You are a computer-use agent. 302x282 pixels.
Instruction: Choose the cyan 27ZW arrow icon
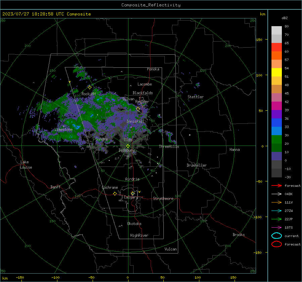[276, 211]
